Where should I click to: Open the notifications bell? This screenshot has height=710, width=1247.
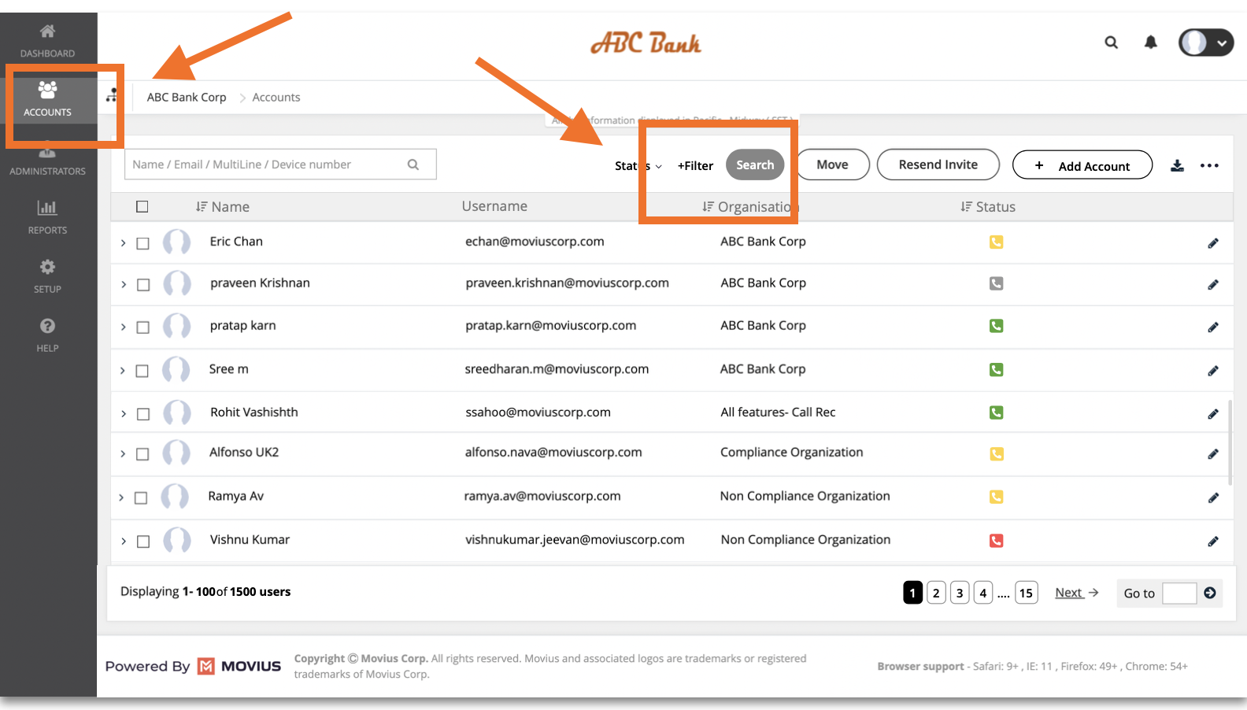(1150, 43)
